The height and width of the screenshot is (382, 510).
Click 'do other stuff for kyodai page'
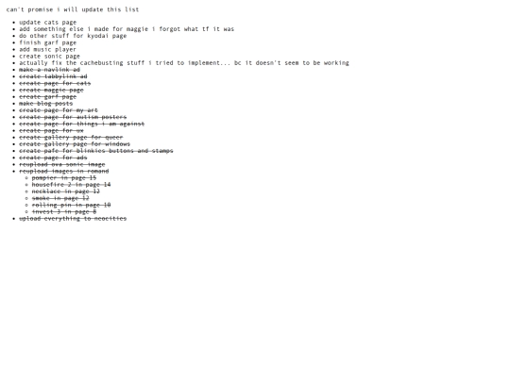[73, 36]
